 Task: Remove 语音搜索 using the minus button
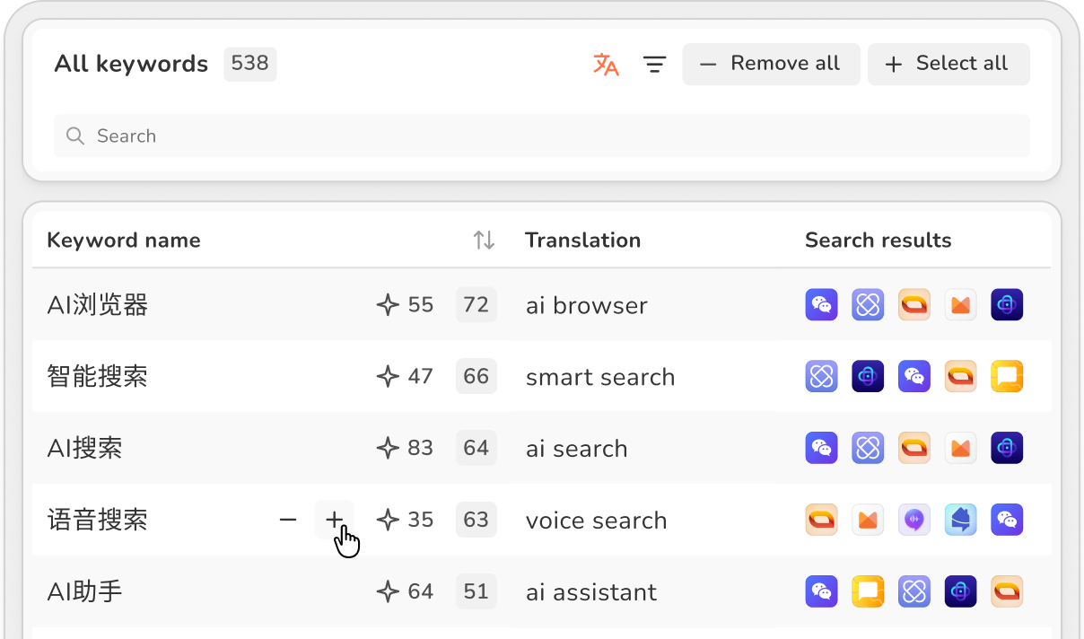point(288,520)
